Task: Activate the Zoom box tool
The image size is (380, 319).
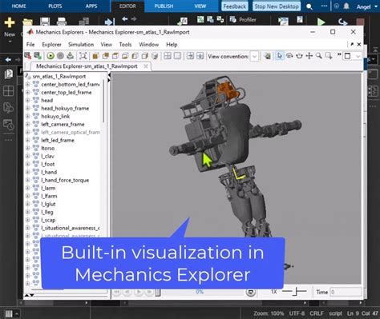Action: tap(329, 56)
